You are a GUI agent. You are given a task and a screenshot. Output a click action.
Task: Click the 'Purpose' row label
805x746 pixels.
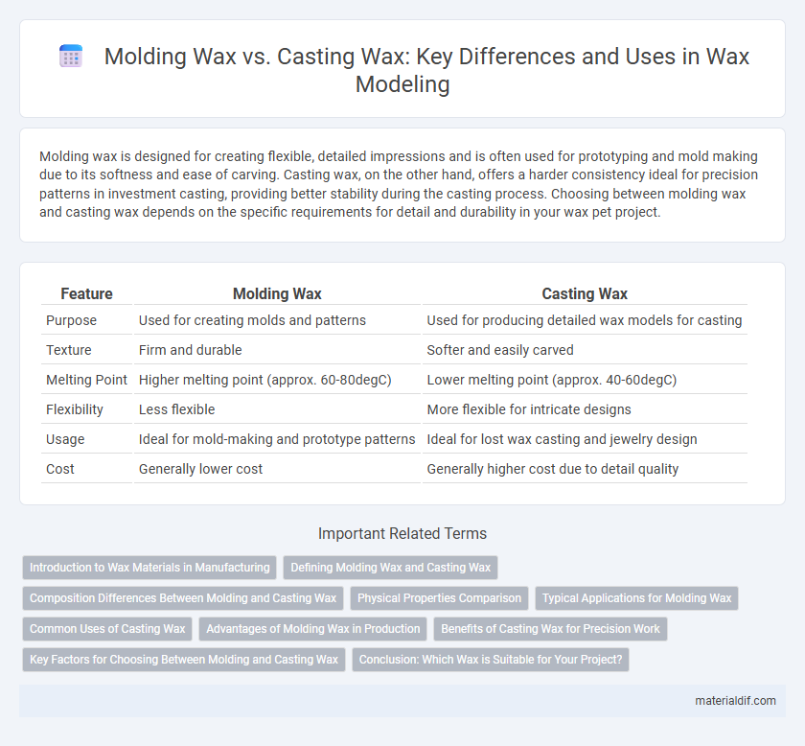tap(71, 320)
